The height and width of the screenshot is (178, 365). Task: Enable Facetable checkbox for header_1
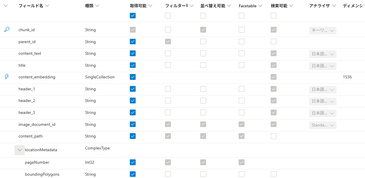(242, 89)
